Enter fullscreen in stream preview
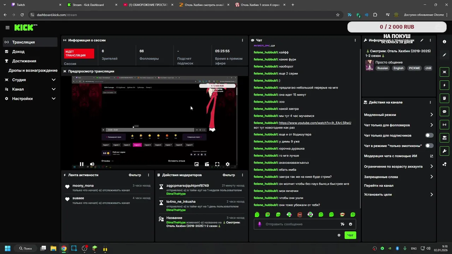 click(217, 164)
